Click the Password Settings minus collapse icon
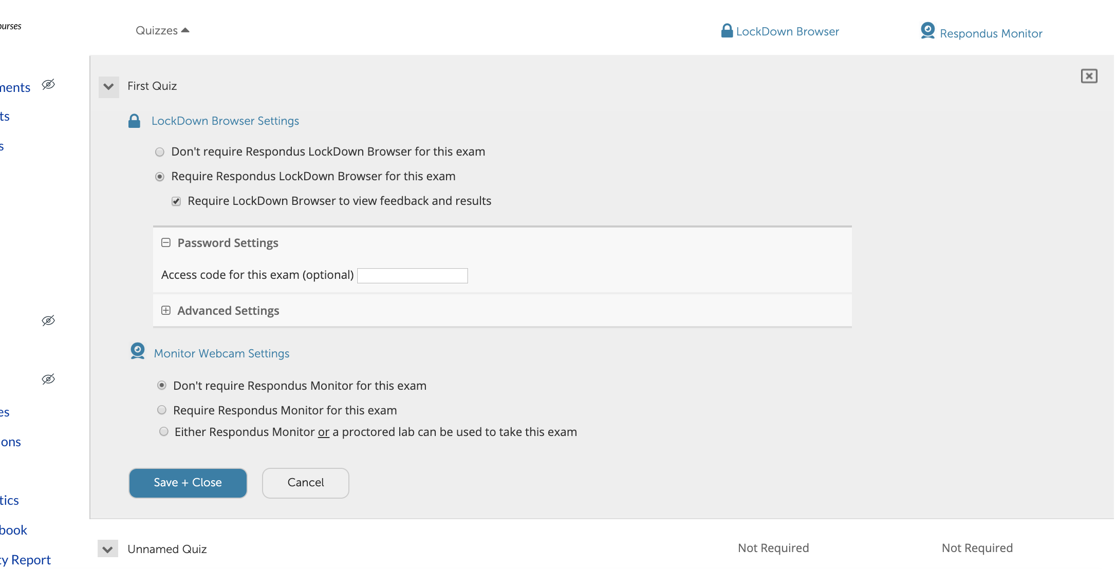Image resolution: width=1116 pixels, height=569 pixels. [165, 242]
